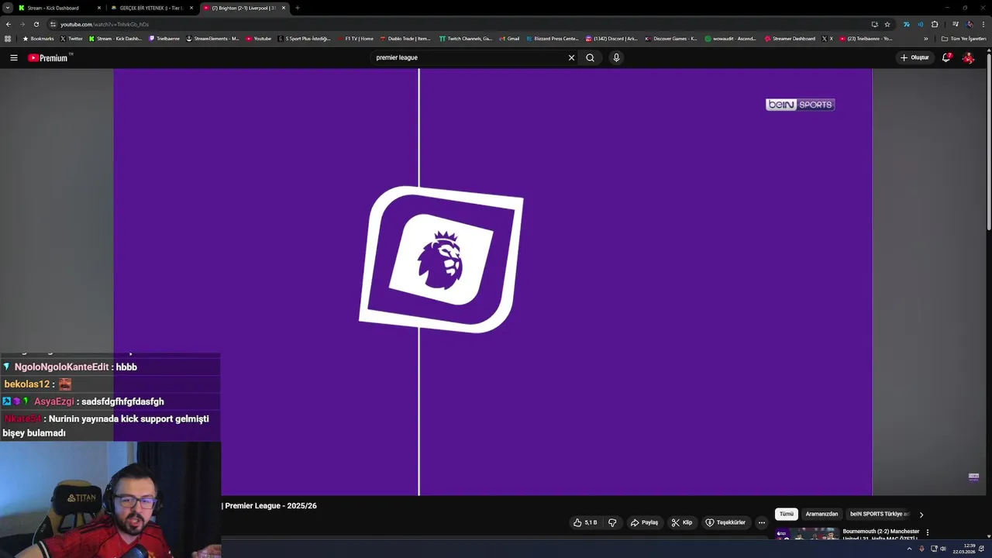
Task: Open the Trielbaenre bookmark
Action: click(x=164, y=39)
